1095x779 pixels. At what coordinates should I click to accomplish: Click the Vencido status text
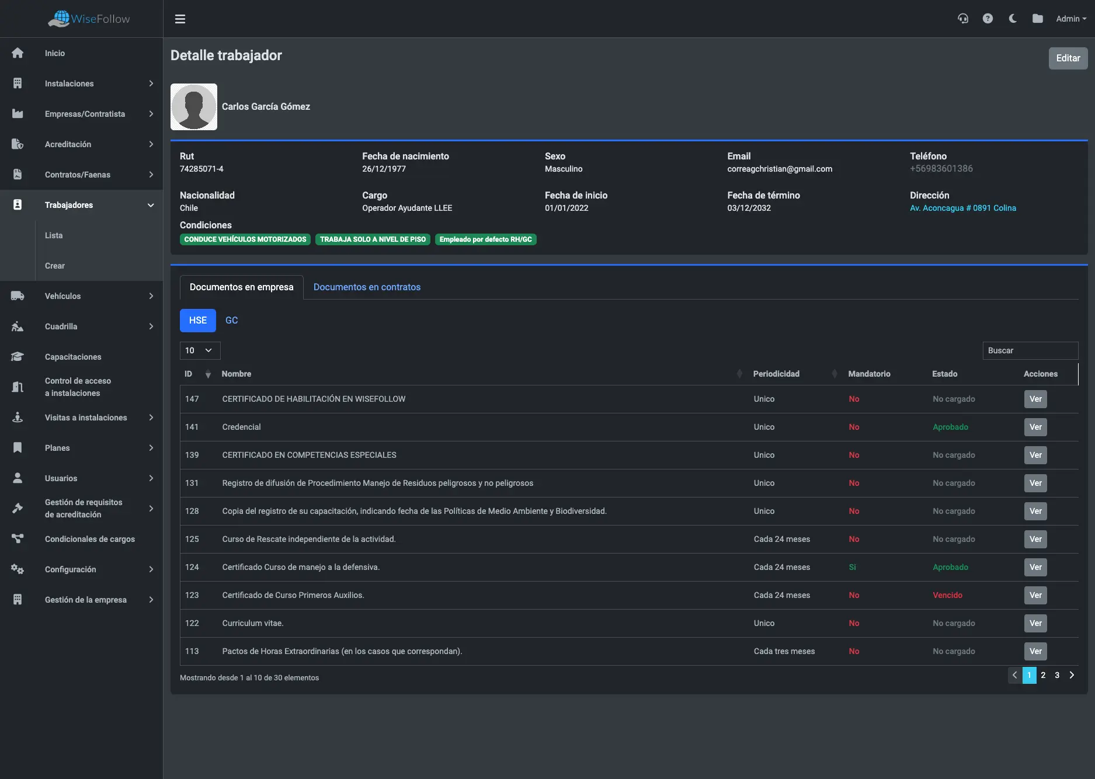click(x=947, y=595)
